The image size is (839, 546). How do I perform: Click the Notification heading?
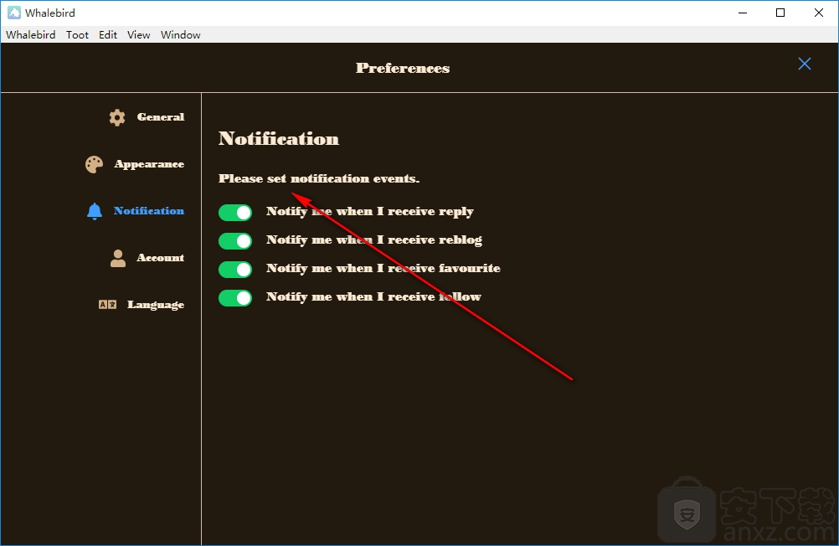279,139
